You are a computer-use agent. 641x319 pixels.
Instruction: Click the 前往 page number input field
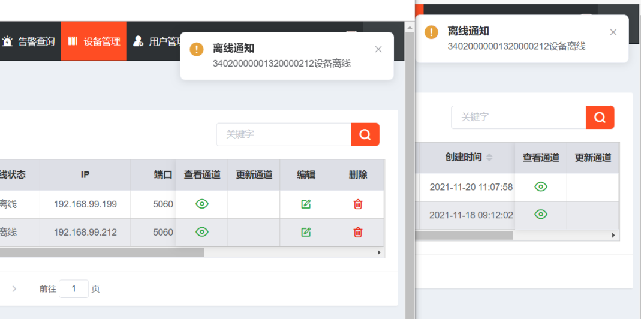(x=74, y=289)
